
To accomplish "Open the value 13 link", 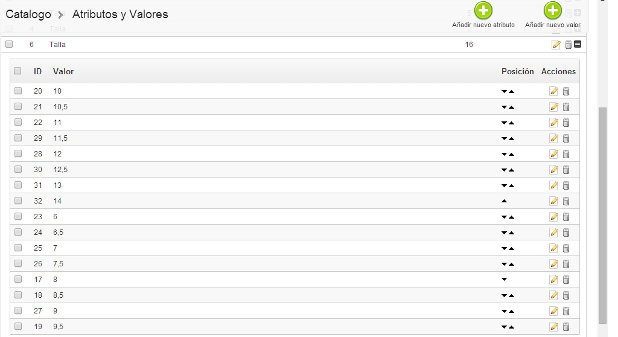I will coord(57,185).
